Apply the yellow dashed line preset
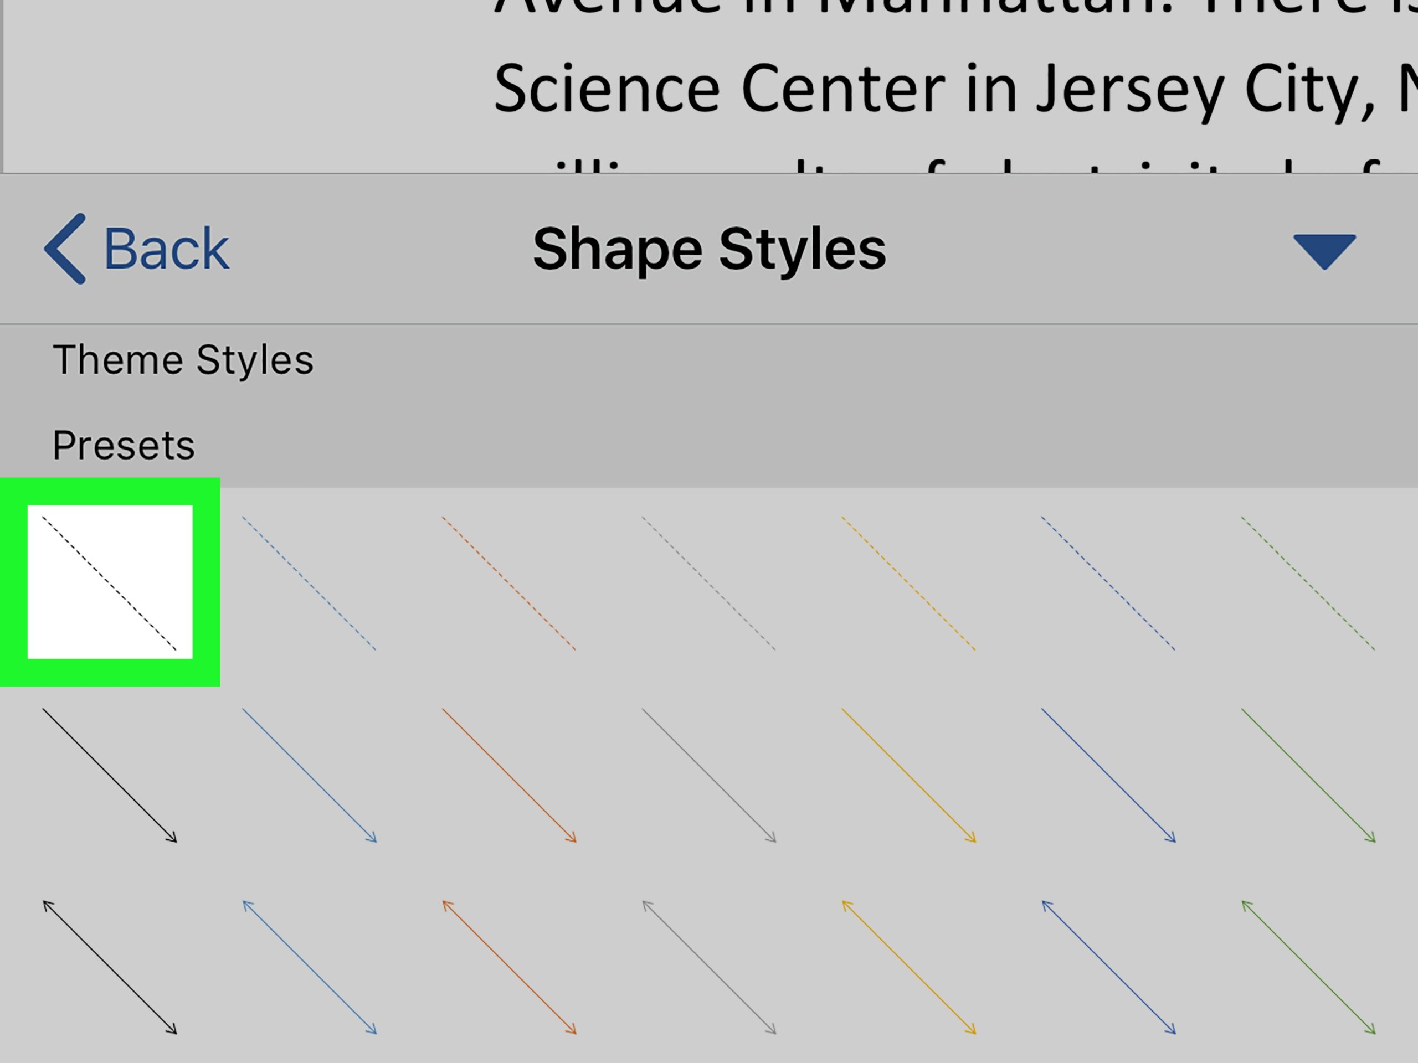Screen dimensions: 1418x1063 tap(908, 583)
